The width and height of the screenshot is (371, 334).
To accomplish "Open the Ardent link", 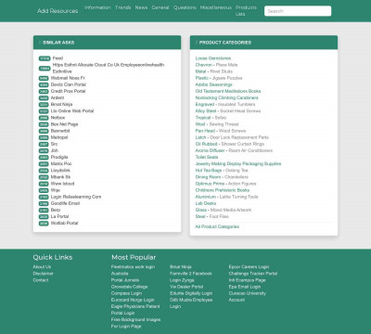I will click(x=58, y=97).
